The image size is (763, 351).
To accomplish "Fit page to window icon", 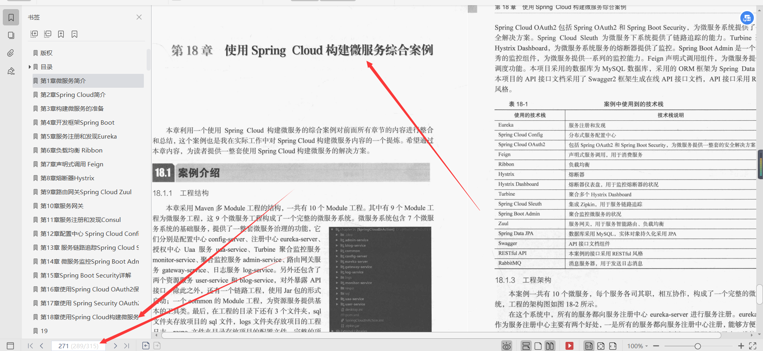I will (x=601, y=346).
